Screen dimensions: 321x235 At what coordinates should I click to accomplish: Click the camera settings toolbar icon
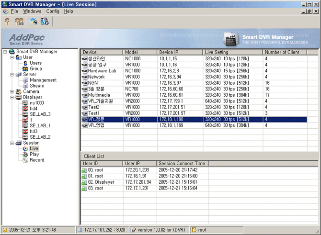tap(34, 21)
